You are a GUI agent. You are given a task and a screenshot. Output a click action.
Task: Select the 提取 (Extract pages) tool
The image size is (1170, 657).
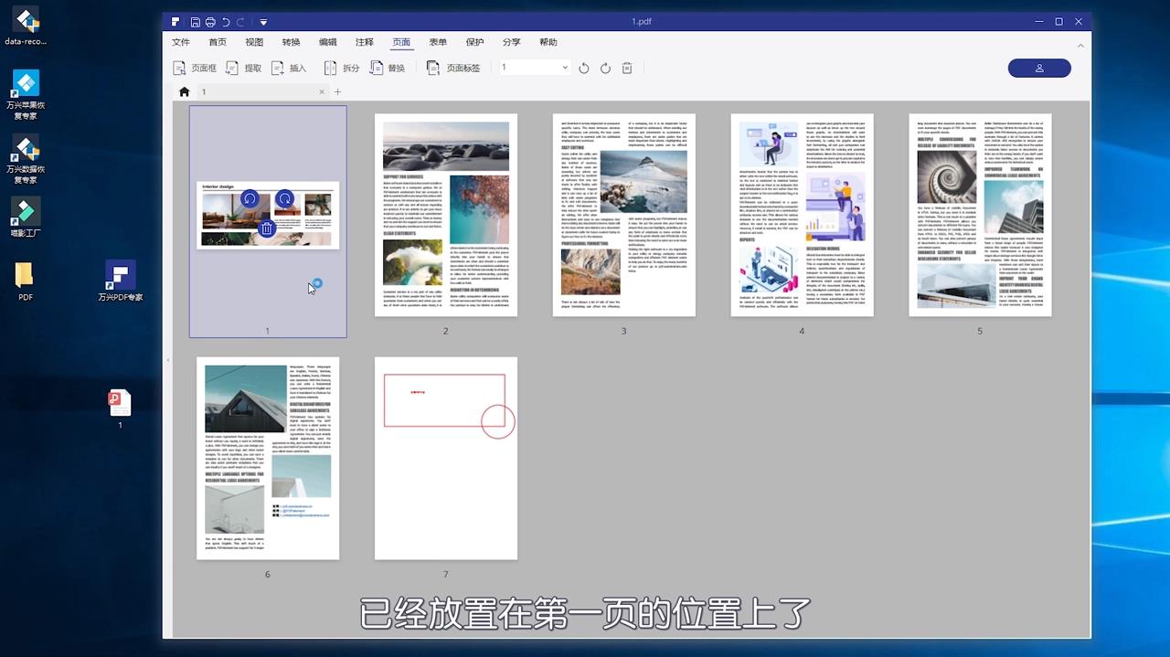coord(243,67)
